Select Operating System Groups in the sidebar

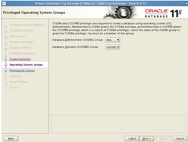click(x=26, y=65)
